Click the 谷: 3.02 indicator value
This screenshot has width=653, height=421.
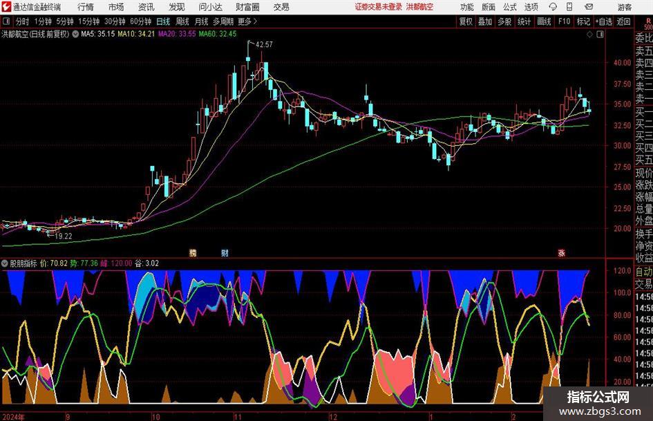(147, 263)
